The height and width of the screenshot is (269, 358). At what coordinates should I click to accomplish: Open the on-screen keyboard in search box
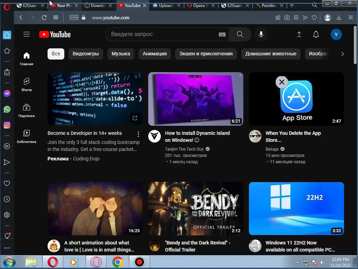click(x=222, y=35)
